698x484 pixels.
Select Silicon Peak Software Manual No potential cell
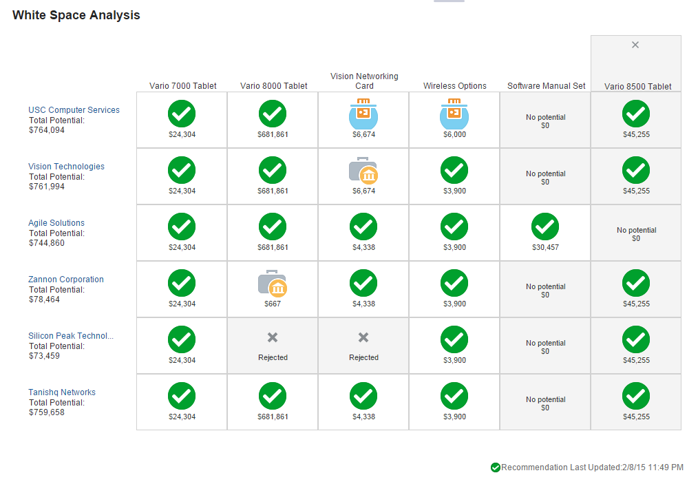click(x=545, y=346)
